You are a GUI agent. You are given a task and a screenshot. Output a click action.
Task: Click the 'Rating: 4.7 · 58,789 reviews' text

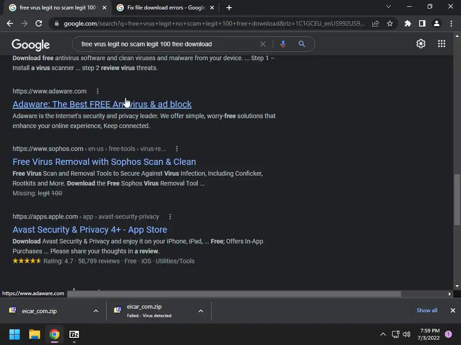click(x=81, y=261)
